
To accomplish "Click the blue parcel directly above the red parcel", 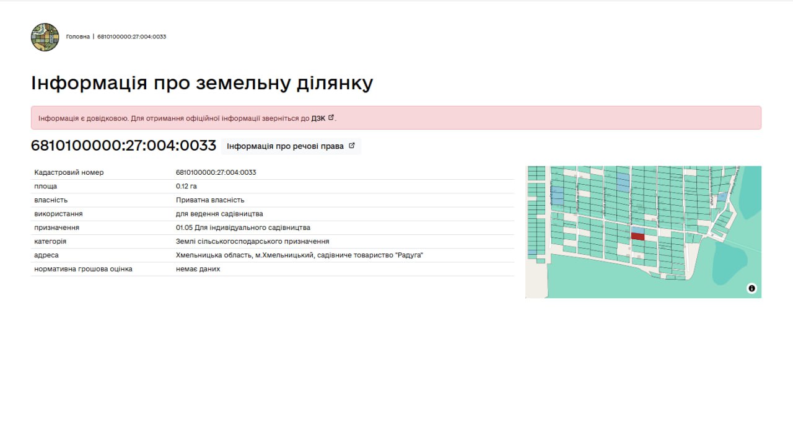I will [637, 229].
